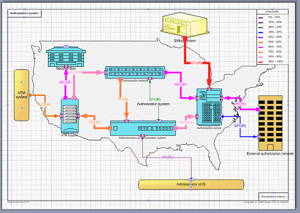
Task: Click the Authorization server computer shape
Action: click(209, 107)
